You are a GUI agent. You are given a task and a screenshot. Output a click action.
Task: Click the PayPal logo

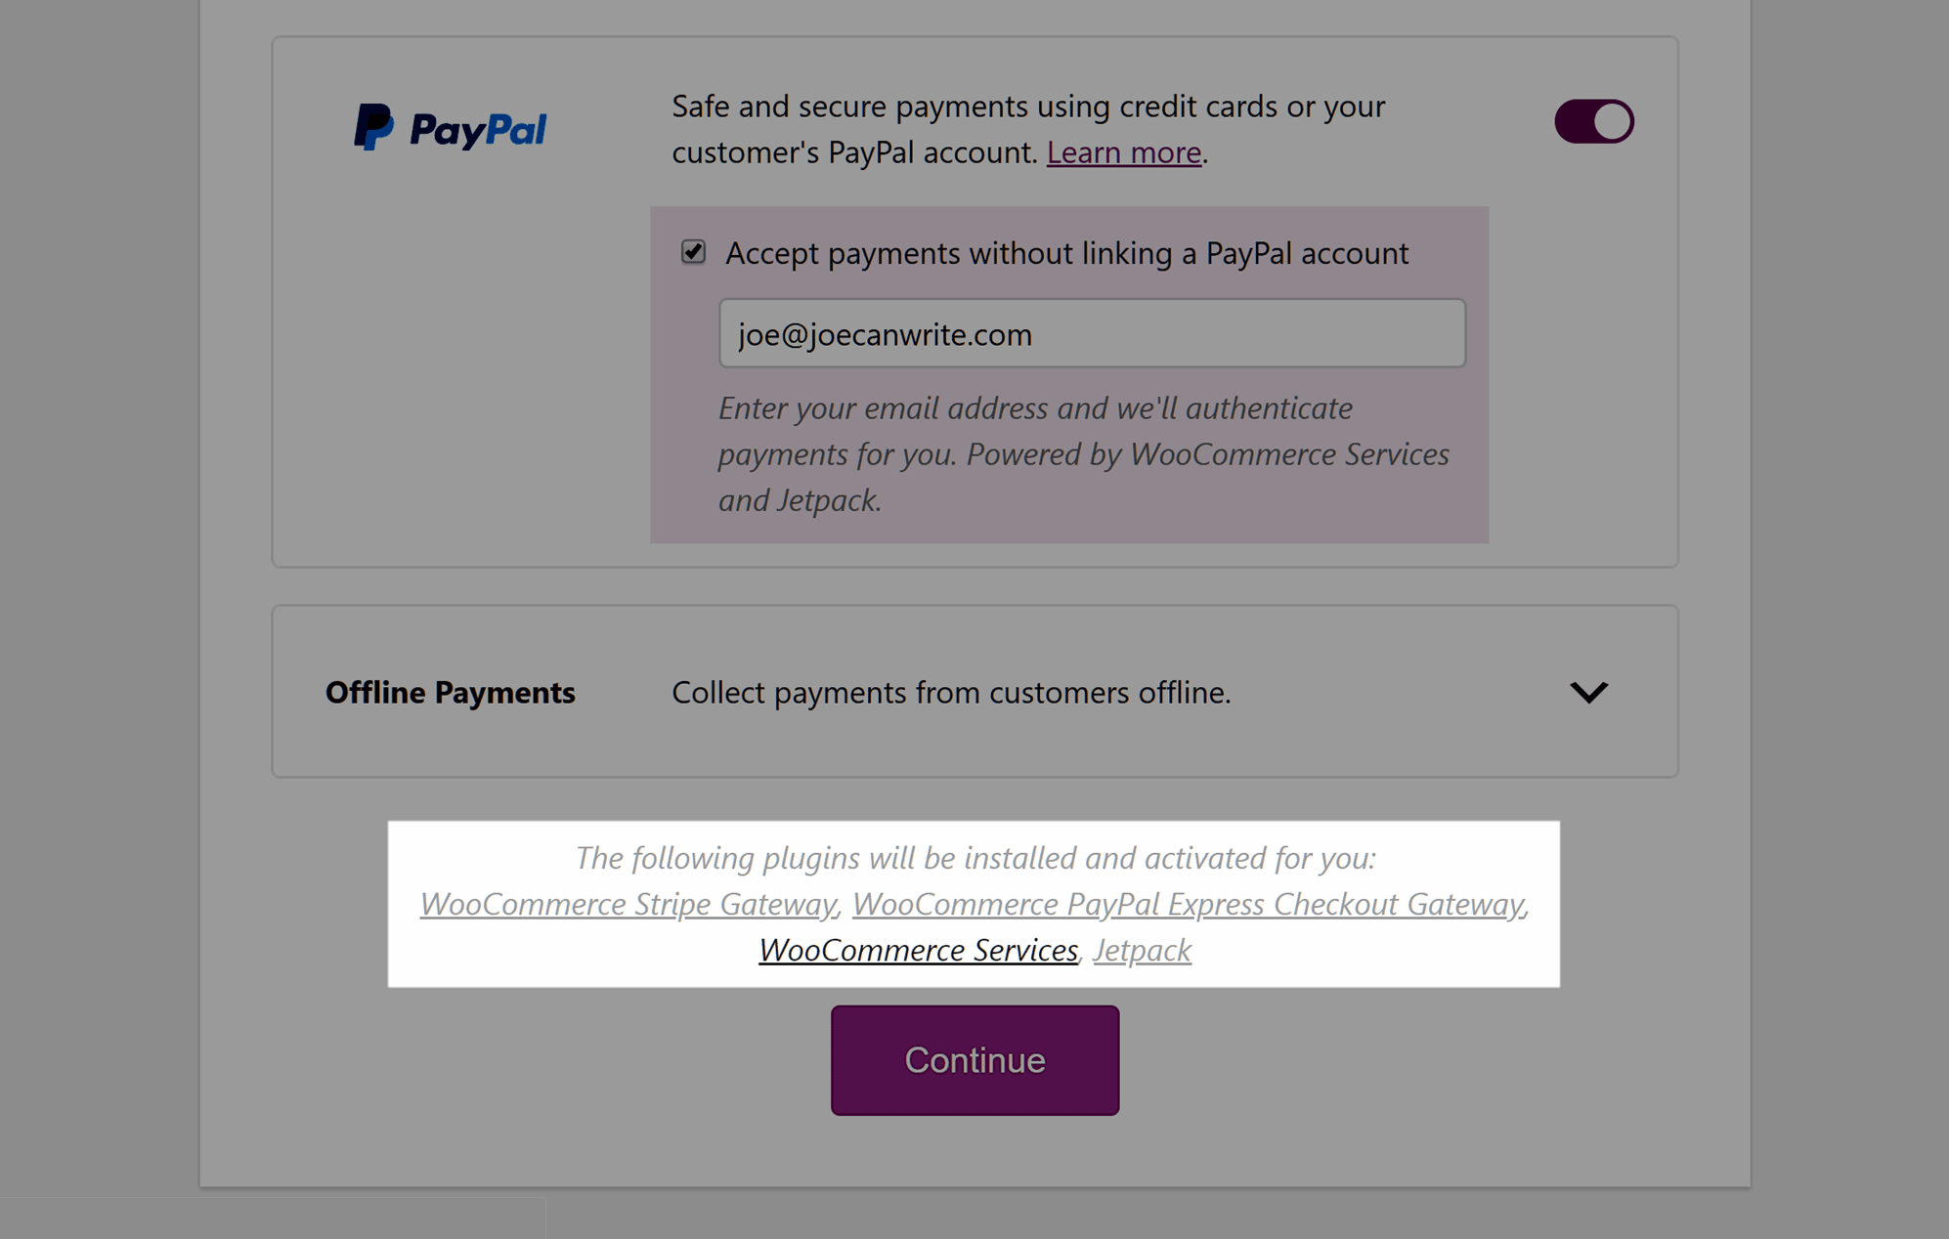450,127
